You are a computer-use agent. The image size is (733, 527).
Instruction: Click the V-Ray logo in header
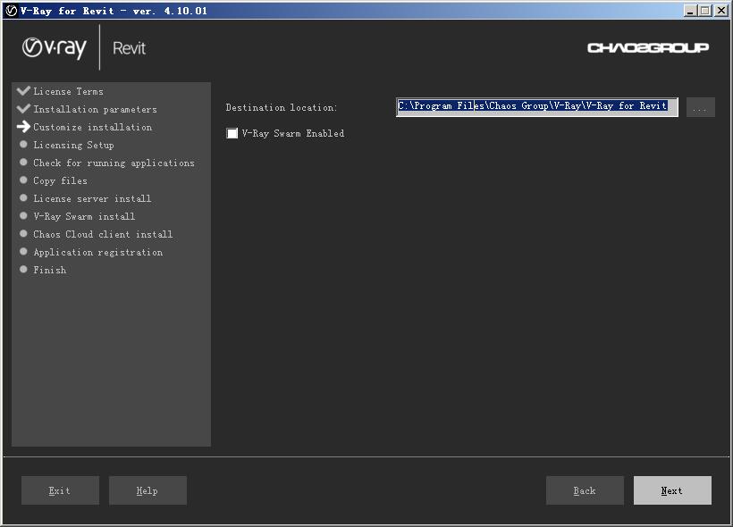(55, 47)
